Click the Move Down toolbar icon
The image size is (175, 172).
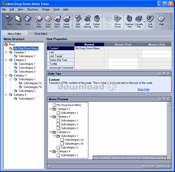point(118,21)
